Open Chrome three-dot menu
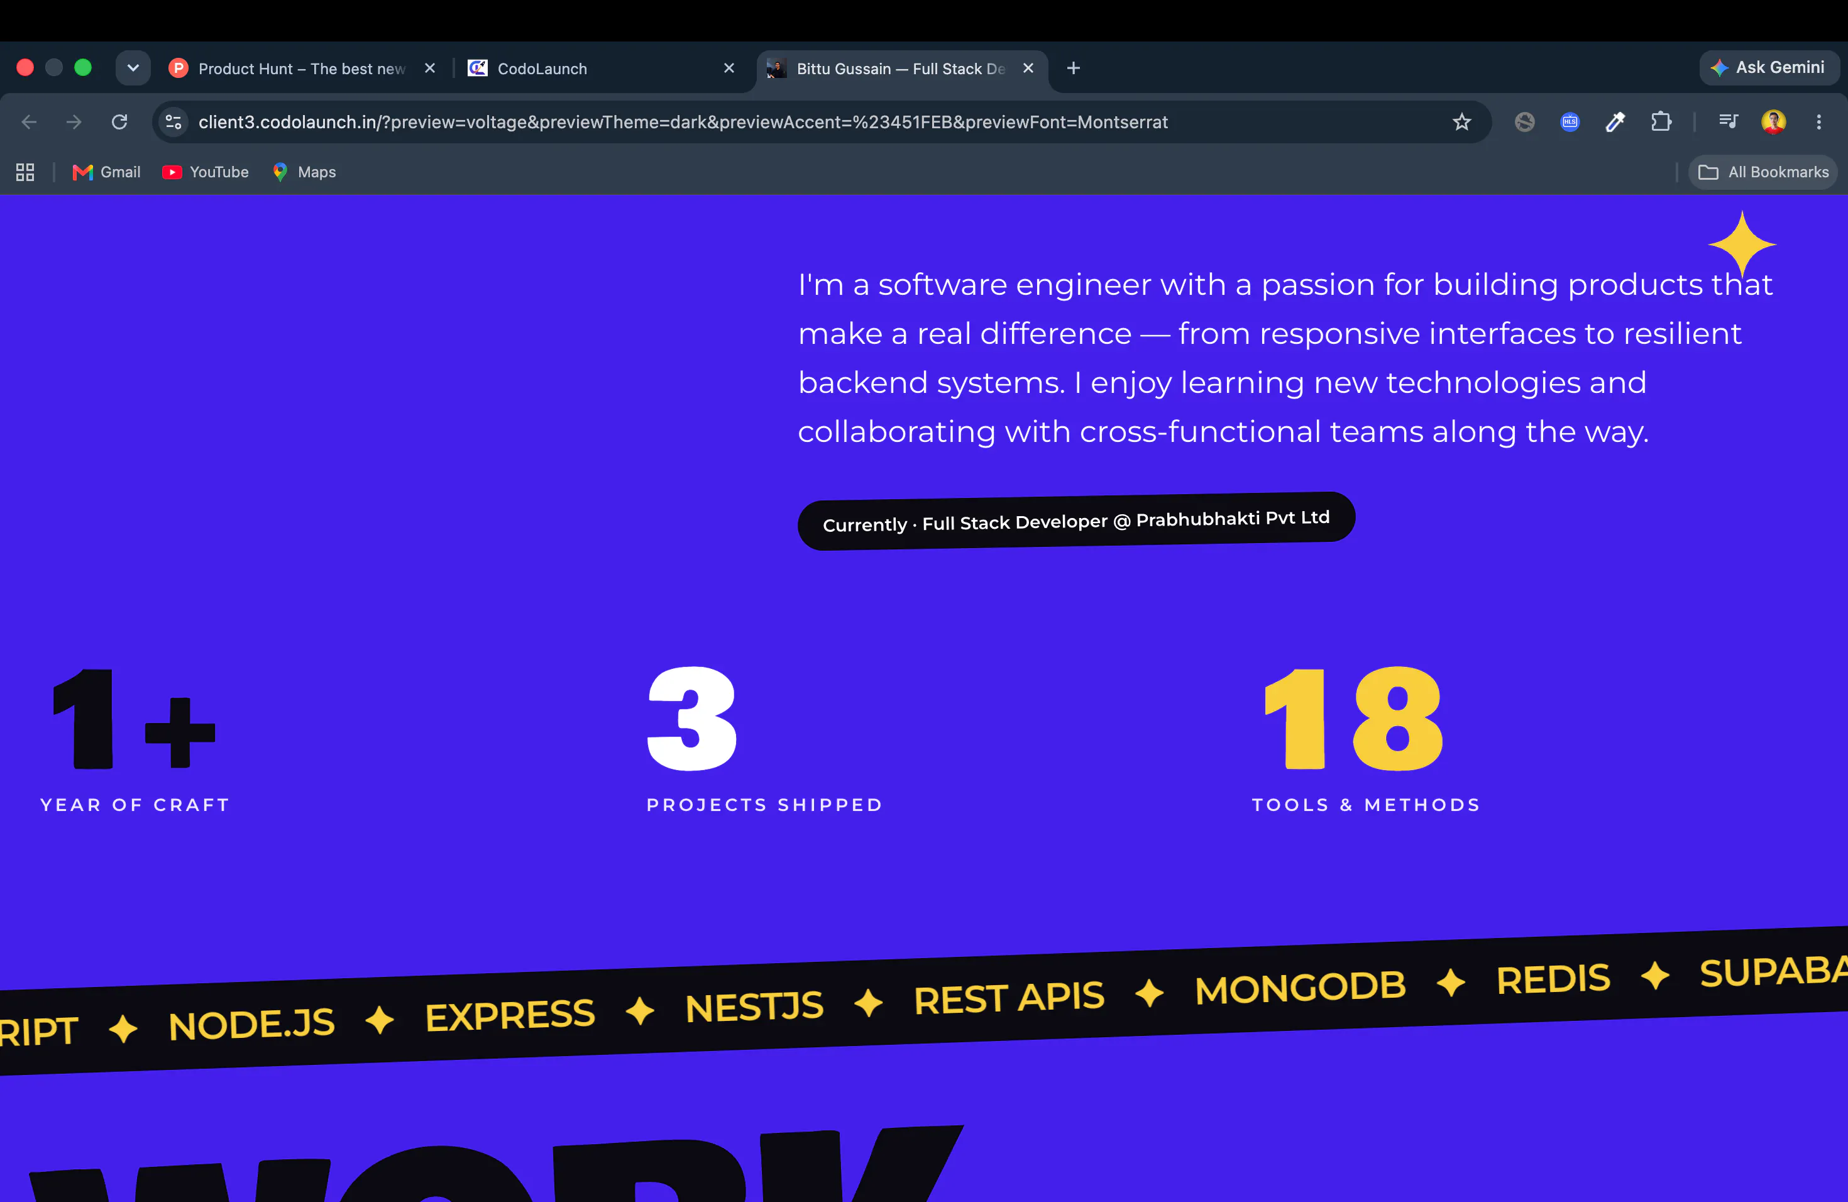Viewport: 1848px width, 1202px height. (1818, 122)
